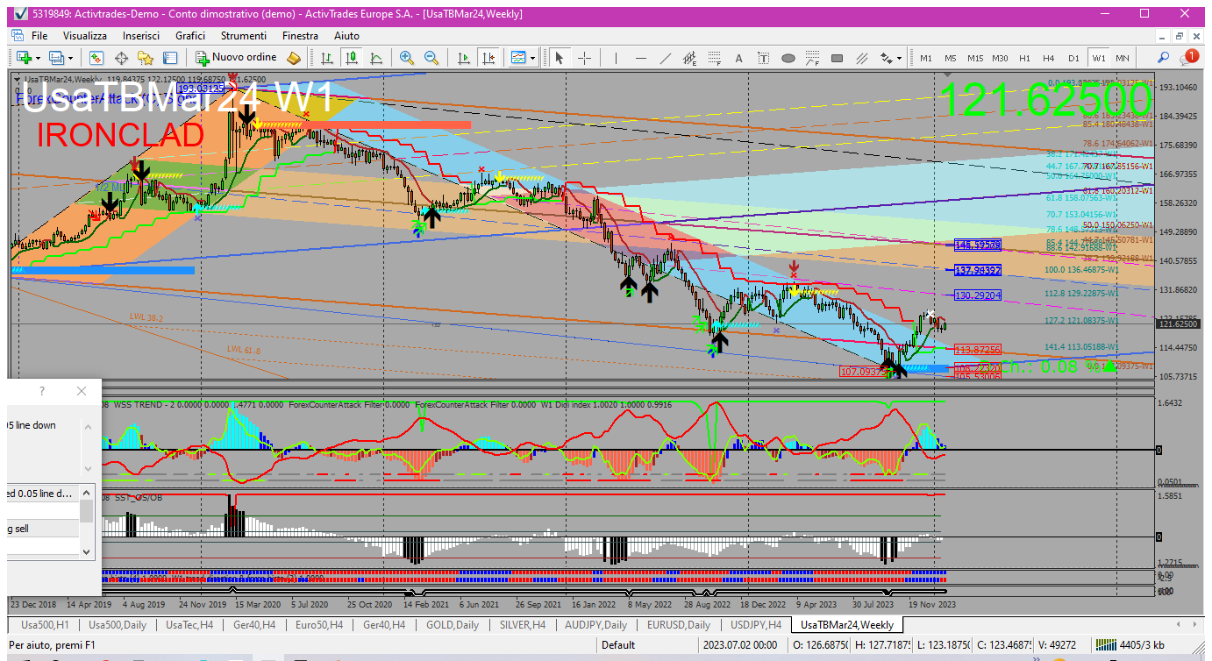Screen dimensions: 1212x661
Task: Select the trendline tool
Action: pyautogui.click(x=666, y=58)
